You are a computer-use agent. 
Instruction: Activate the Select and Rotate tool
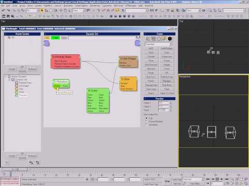tap(65, 10)
